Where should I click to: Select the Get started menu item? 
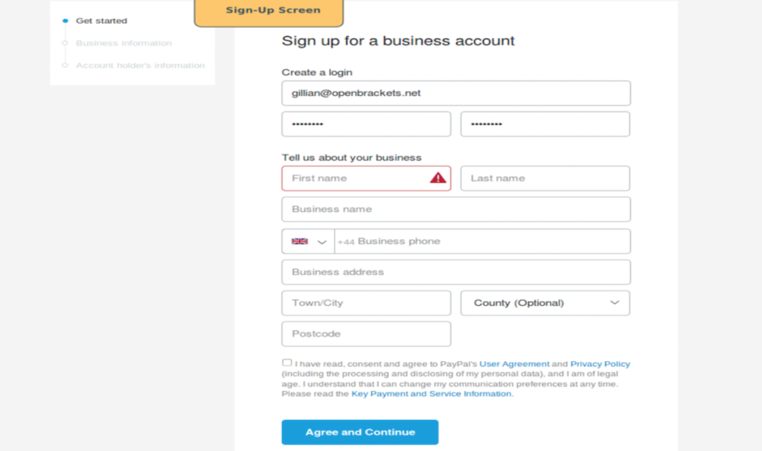pos(101,20)
